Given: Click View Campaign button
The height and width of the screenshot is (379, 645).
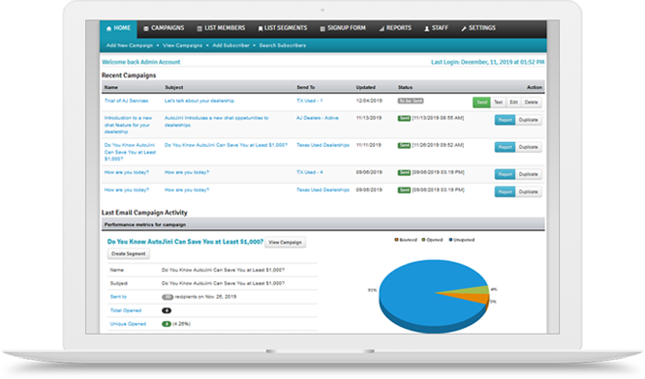Looking at the screenshot, I should tap(285, 243).
